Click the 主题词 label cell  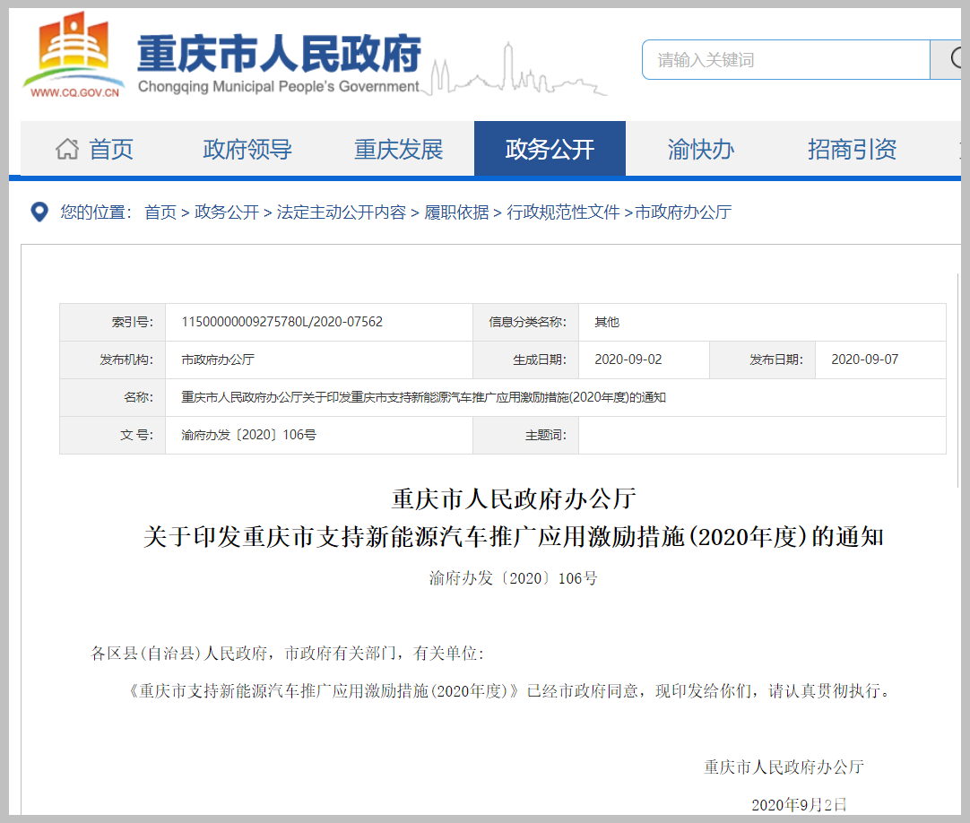tap(526, 435)
